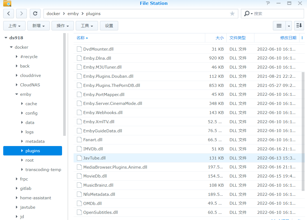Screen dimensions: 307x220
Task: Select the cache folder in tree
Action: (31, 104)
